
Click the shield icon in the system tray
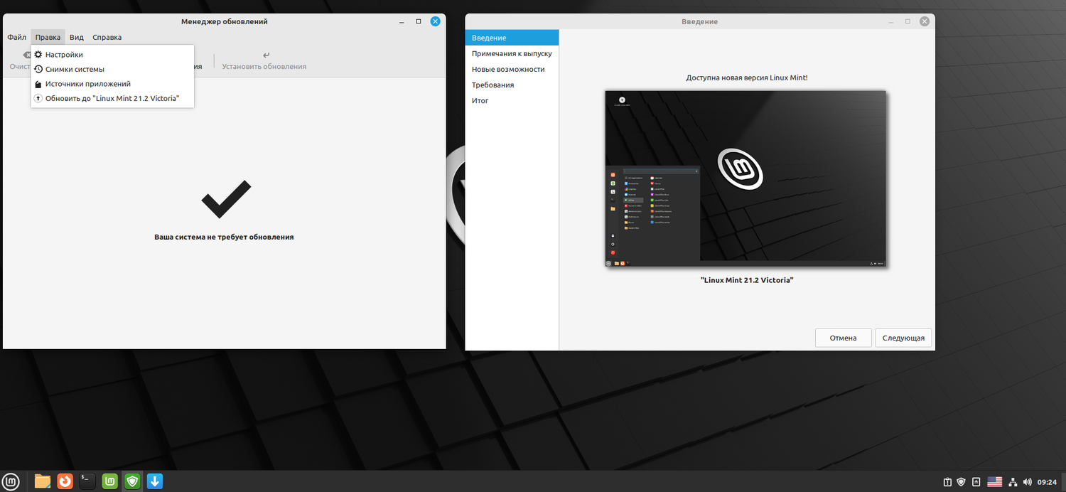962,482
